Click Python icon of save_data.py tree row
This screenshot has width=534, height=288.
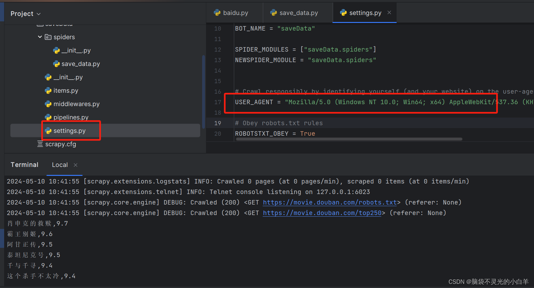click(56, 64)
